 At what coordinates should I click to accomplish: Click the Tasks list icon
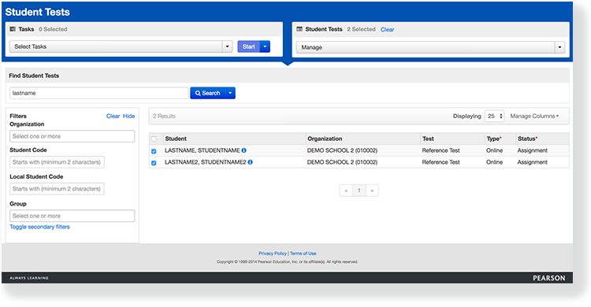pos(13,29)
